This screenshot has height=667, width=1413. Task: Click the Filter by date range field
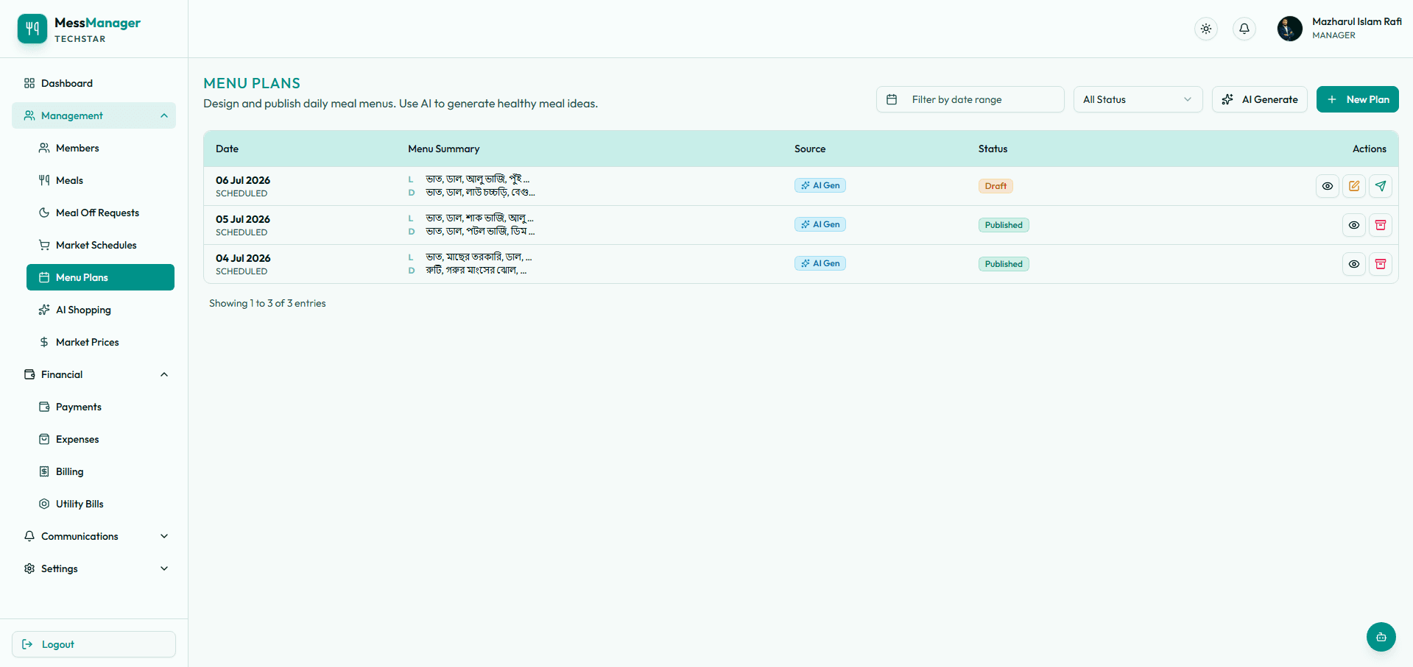click(x=970, y=99)
